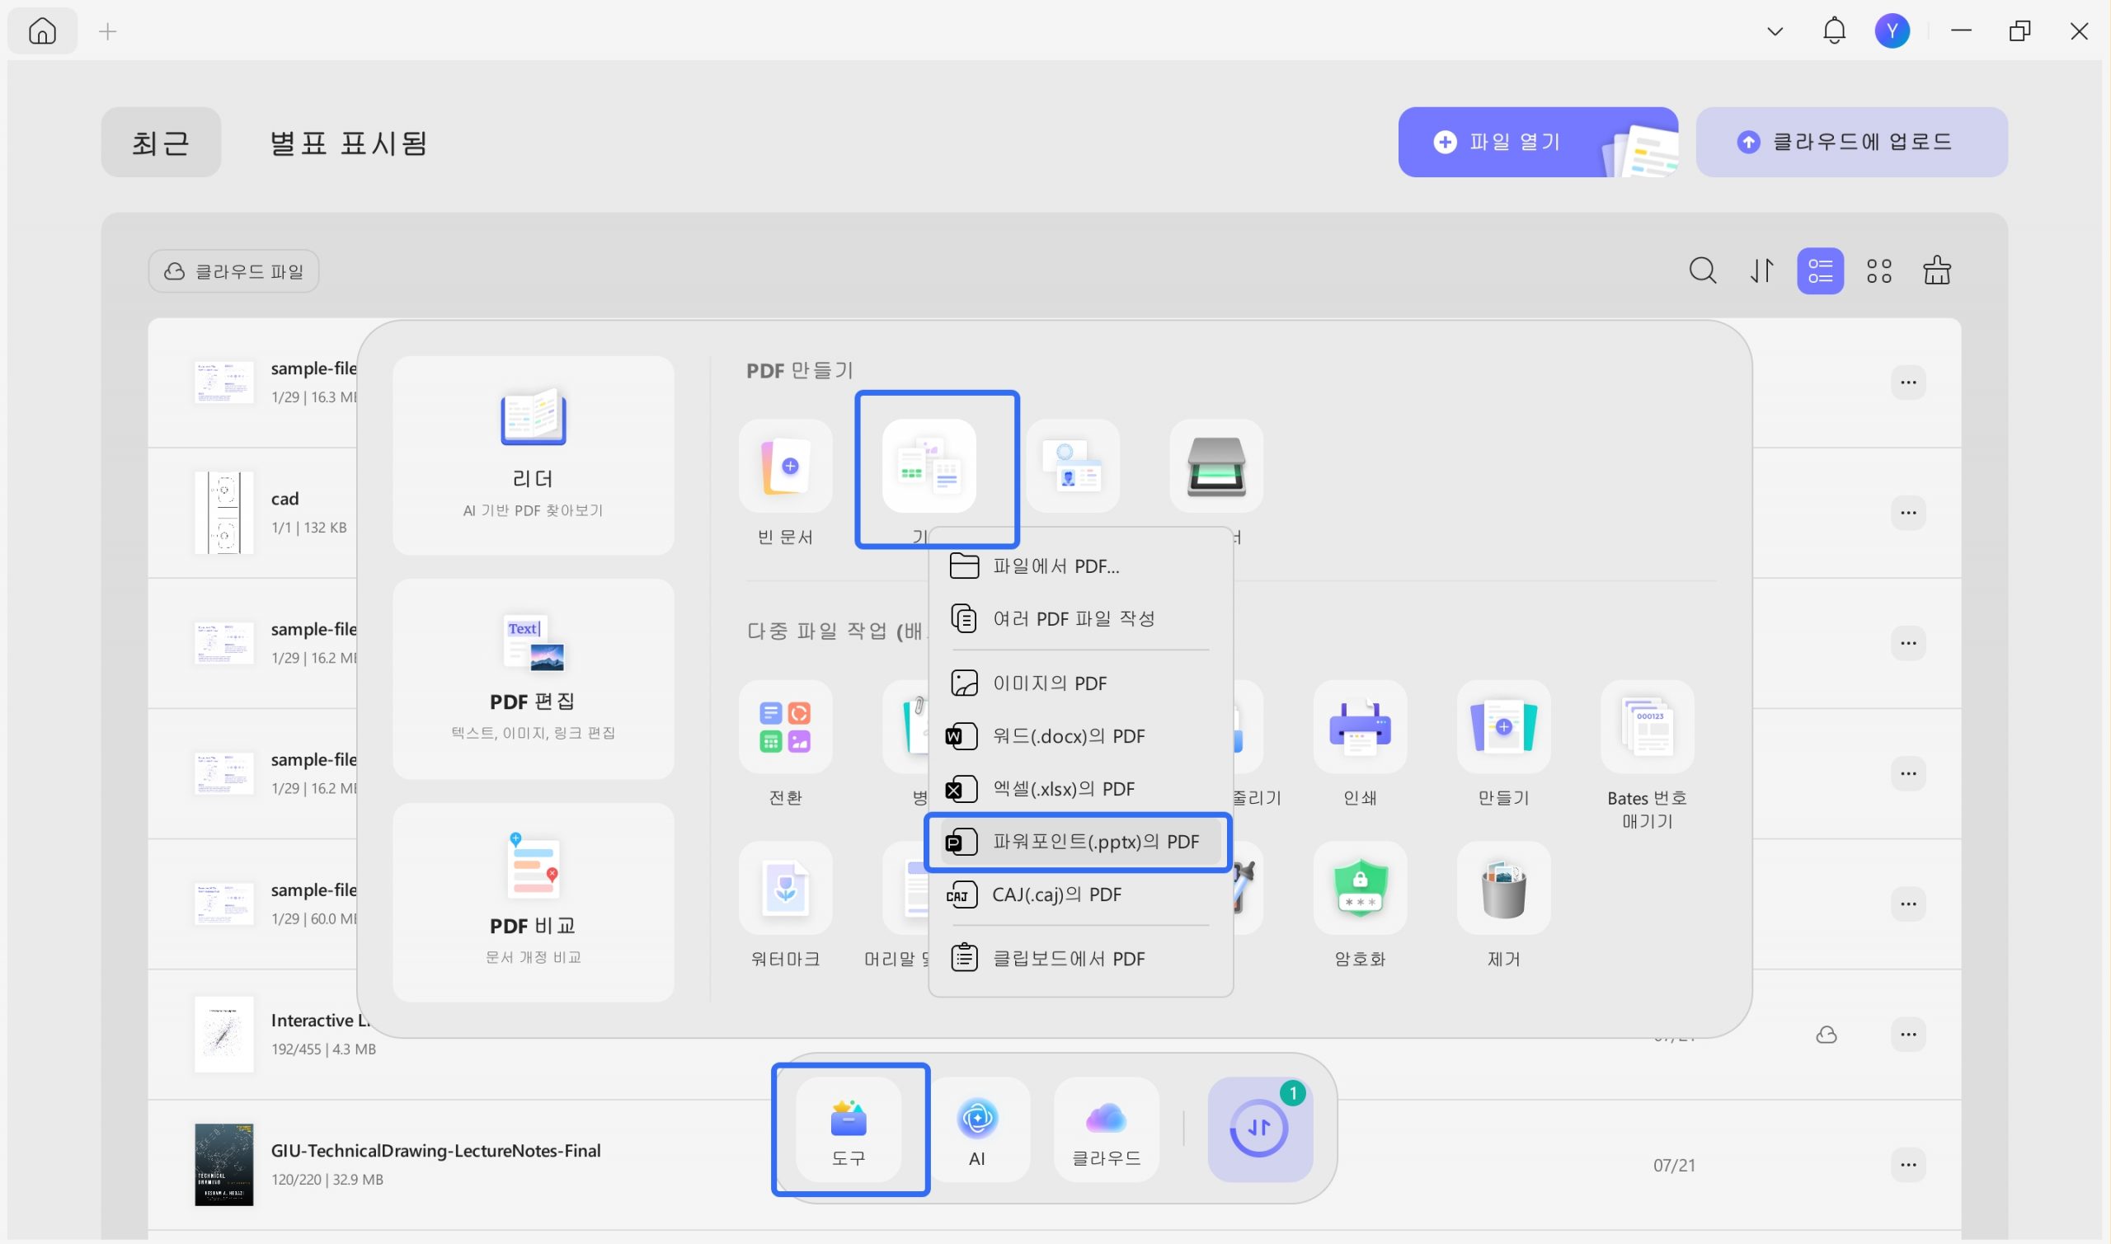Open the 도구 tools button
The image size is (2111, 1244).
click(x=849, y=1129)
